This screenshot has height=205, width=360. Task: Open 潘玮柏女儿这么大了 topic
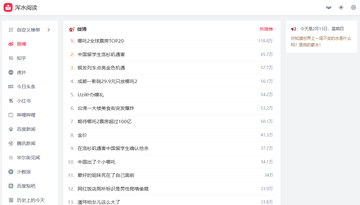coord(99,202)
